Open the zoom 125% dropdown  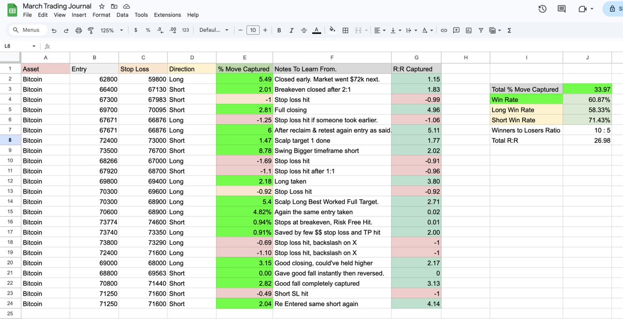(x=112, y=30)
